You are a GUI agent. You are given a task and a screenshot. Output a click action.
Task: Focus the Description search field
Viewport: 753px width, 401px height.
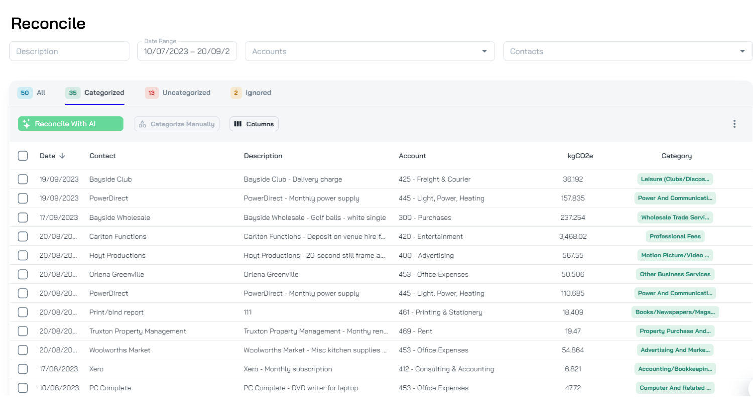(69, 51)
